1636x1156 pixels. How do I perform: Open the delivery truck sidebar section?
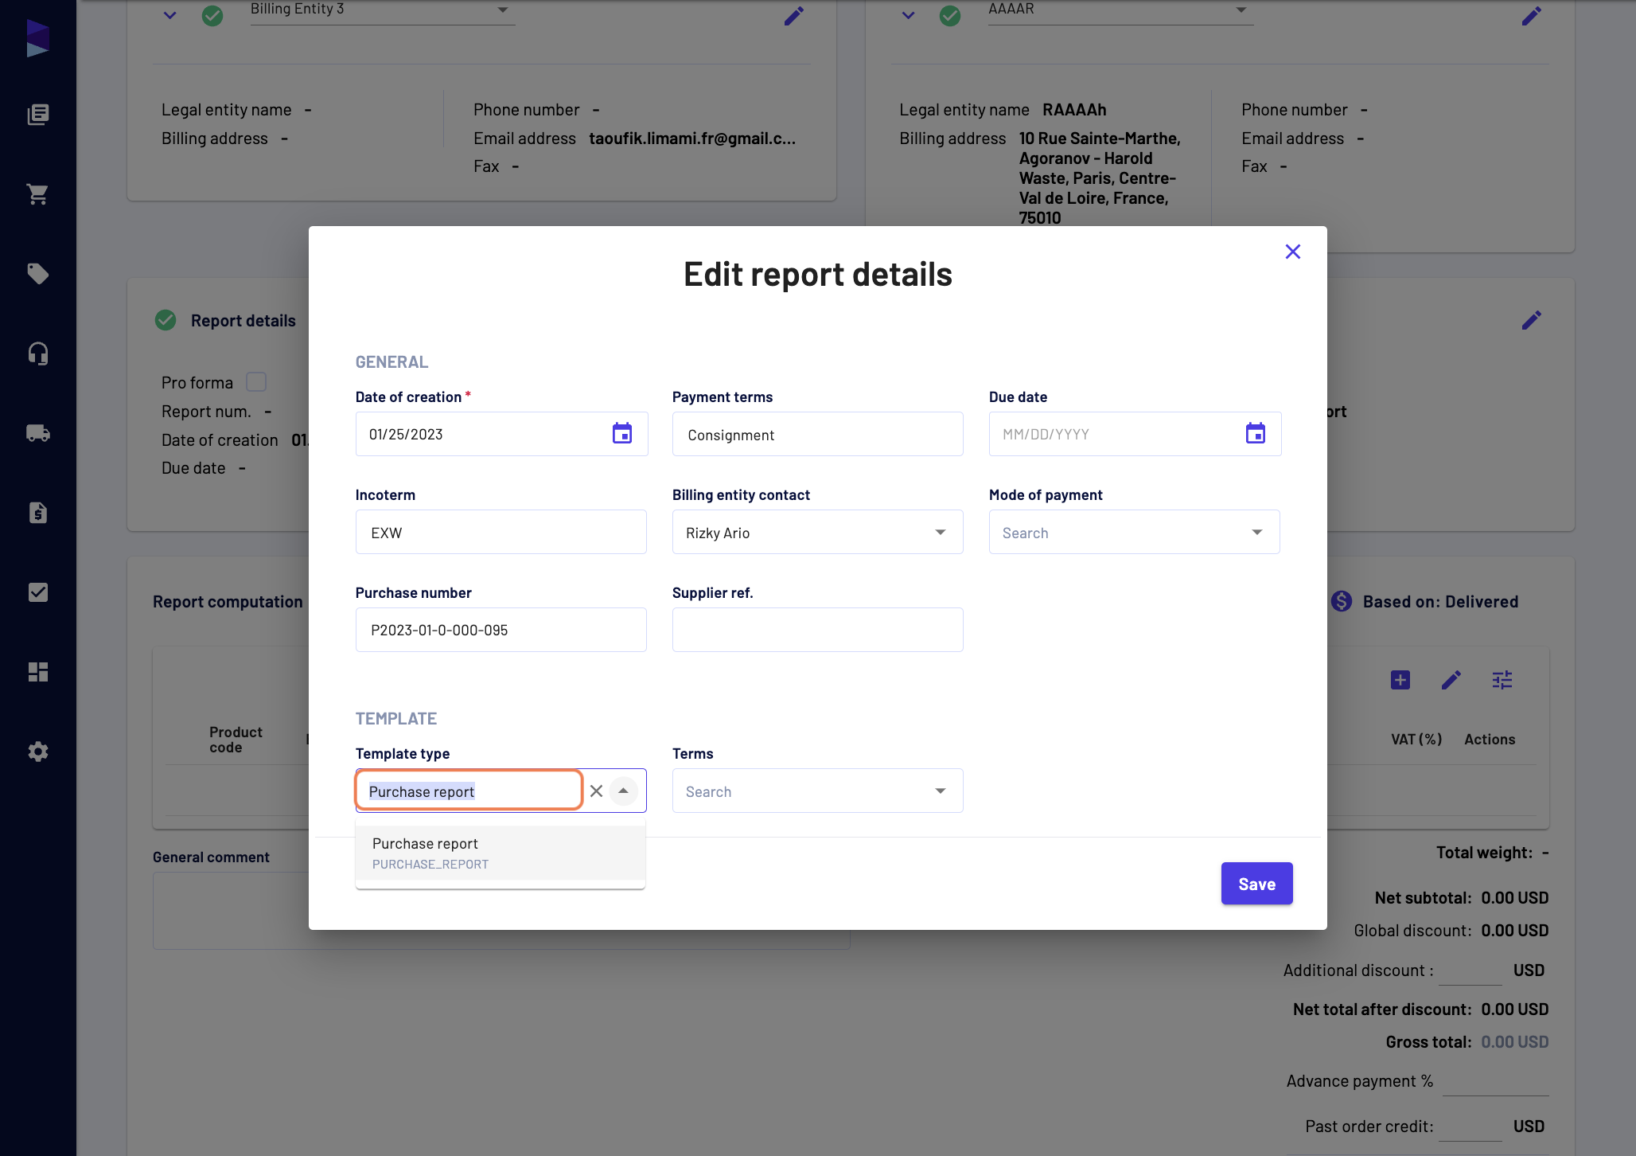coord(37,433)
